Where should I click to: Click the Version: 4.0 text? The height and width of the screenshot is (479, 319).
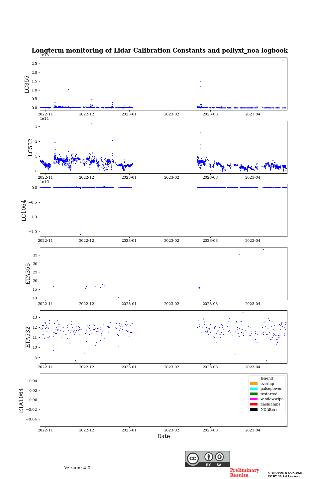click(x=77, y=468)
